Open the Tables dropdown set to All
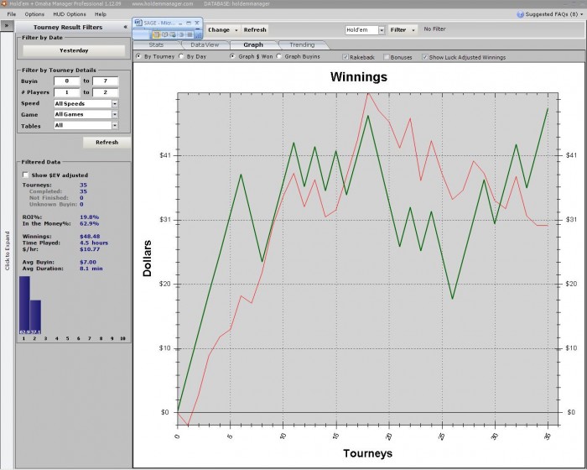Viewport: 587px width, 470px height. [x=115, y=126]
